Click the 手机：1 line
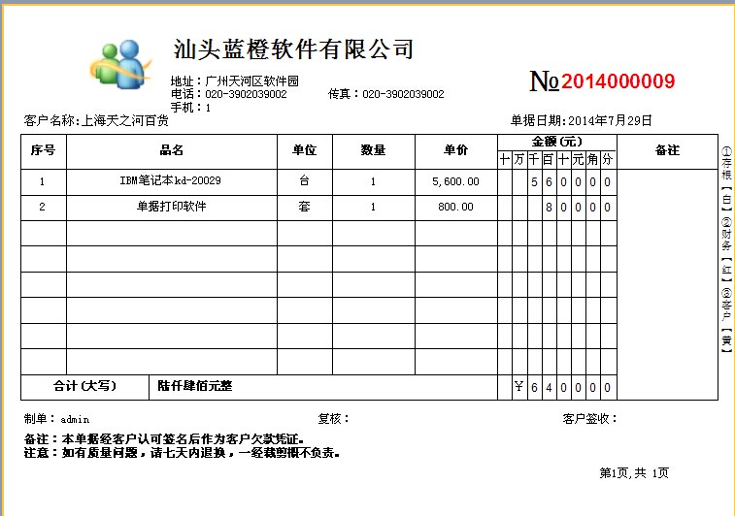735x516 pixels. click(190, 108)
